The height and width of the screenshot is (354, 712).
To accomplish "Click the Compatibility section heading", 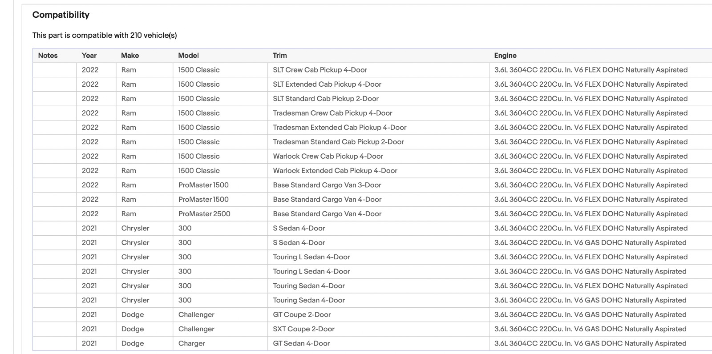I will [x=61, y=15].
